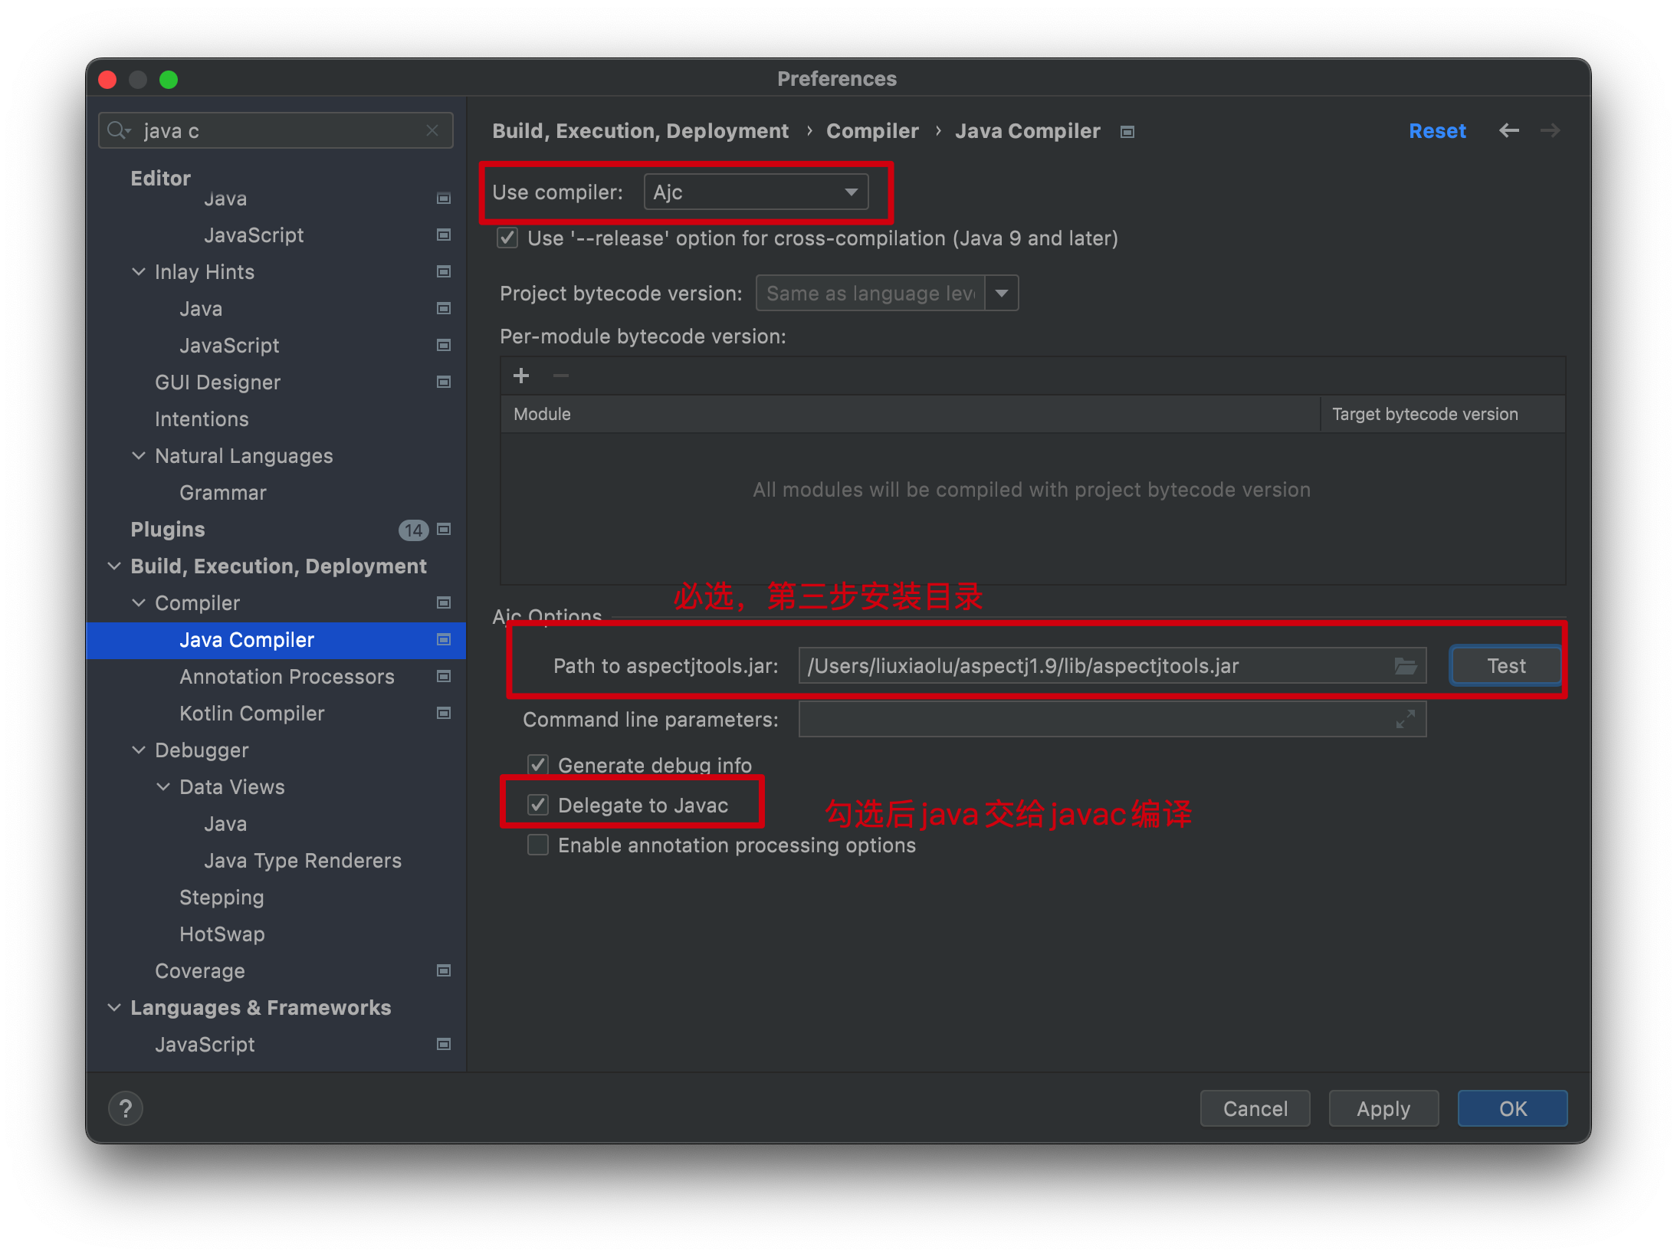Viewport: 1677px width, 1257px height.
Task: Click the search magnifier icon
Action: pos(117,130)
